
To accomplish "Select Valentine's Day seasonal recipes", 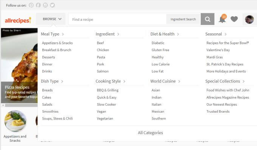I will 218,50.
